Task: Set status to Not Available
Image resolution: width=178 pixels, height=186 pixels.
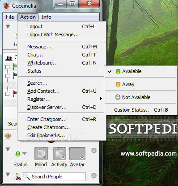Action: (x=140, y=97)
